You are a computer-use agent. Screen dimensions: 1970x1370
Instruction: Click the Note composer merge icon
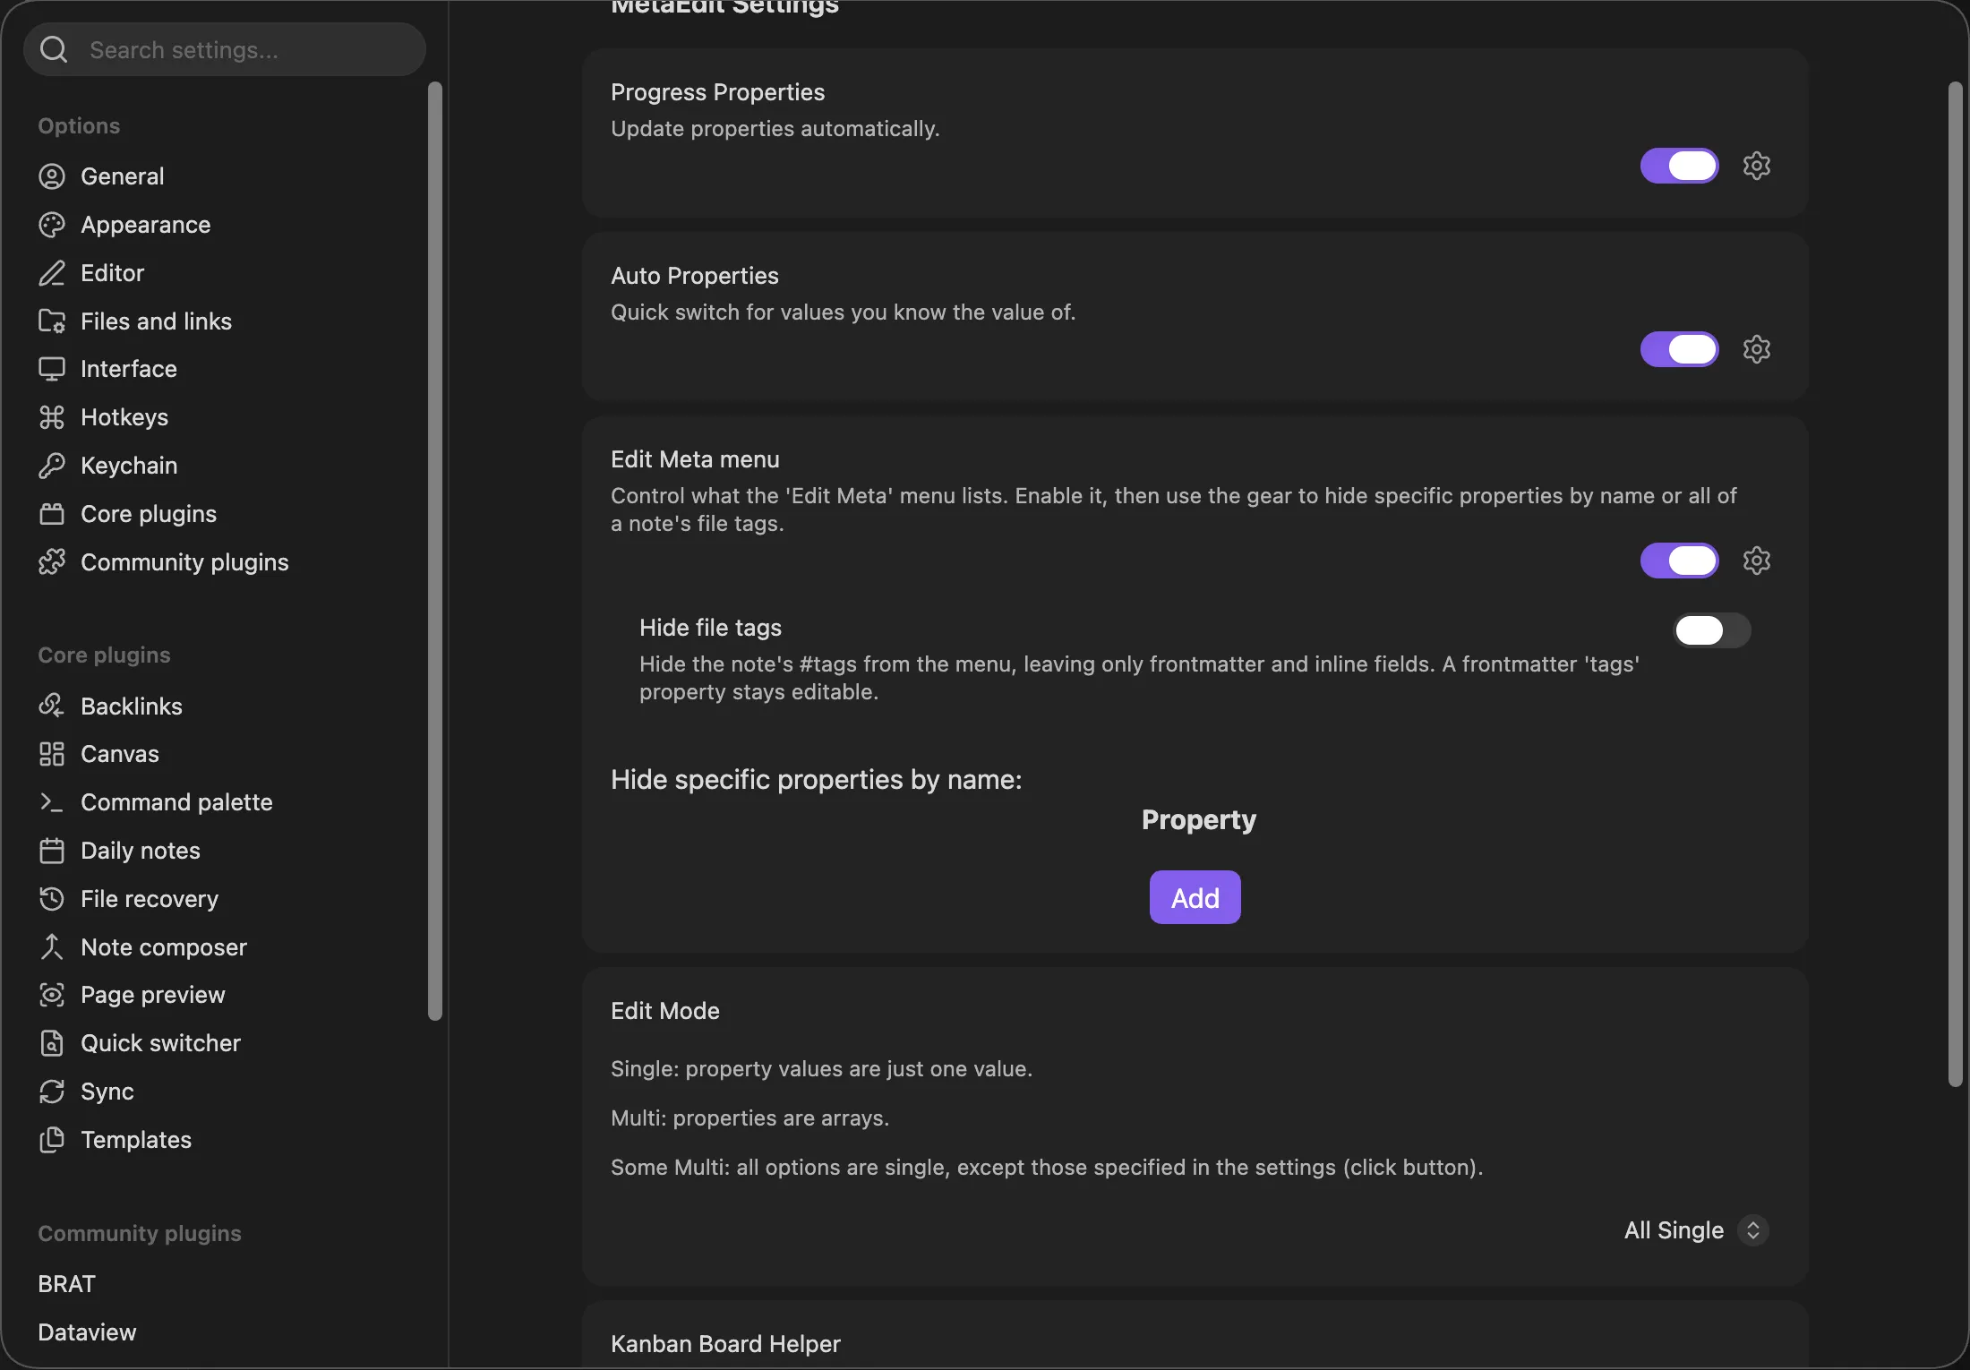pos(52,946)
